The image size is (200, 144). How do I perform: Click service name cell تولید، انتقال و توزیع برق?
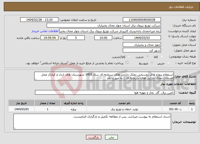124,109
